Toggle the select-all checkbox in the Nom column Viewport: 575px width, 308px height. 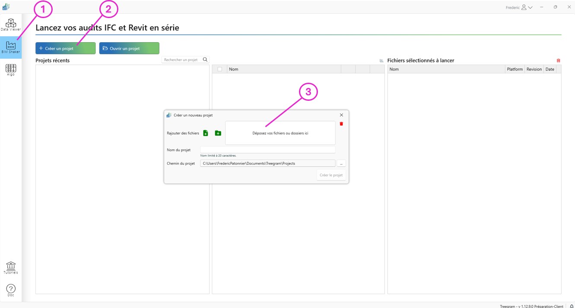tap(219, 69)
